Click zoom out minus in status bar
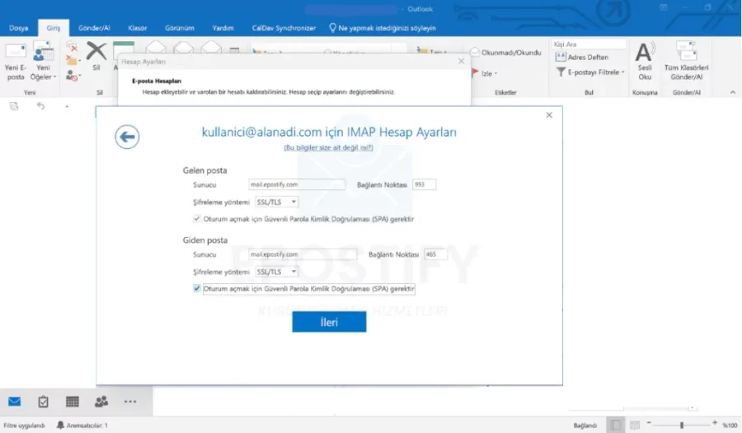Viewport: 742px width, 433px height. point(649,422)
